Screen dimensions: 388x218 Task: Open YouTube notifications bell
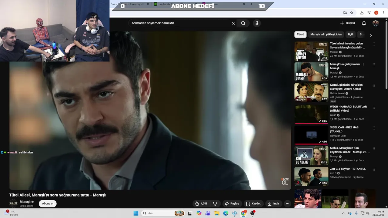[x=364, y=23]
